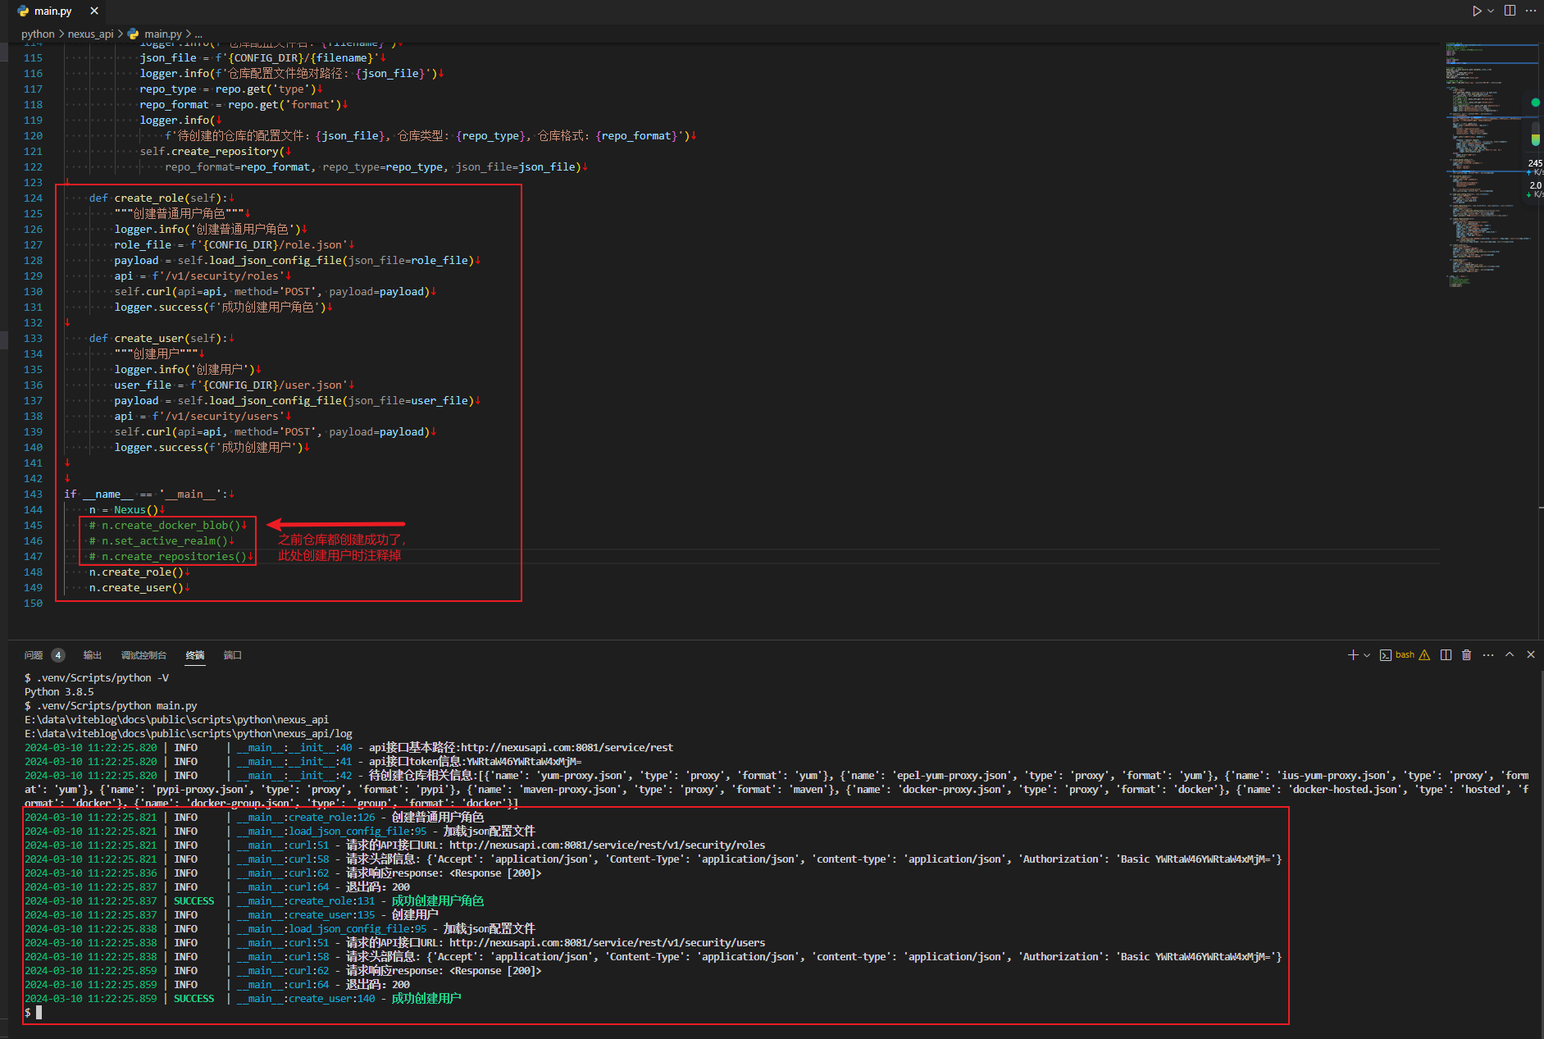The width and height of the screenshot is (1544, 1039).
Task: Split the editor to the right
Action: pos(1510,11)
